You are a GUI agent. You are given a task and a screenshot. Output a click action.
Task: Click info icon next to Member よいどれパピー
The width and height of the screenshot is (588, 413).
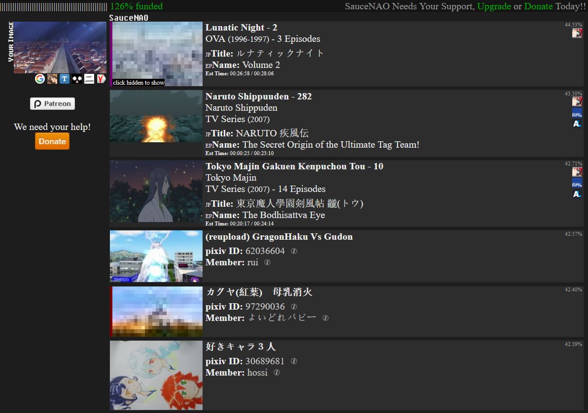[x=325, y=318]
